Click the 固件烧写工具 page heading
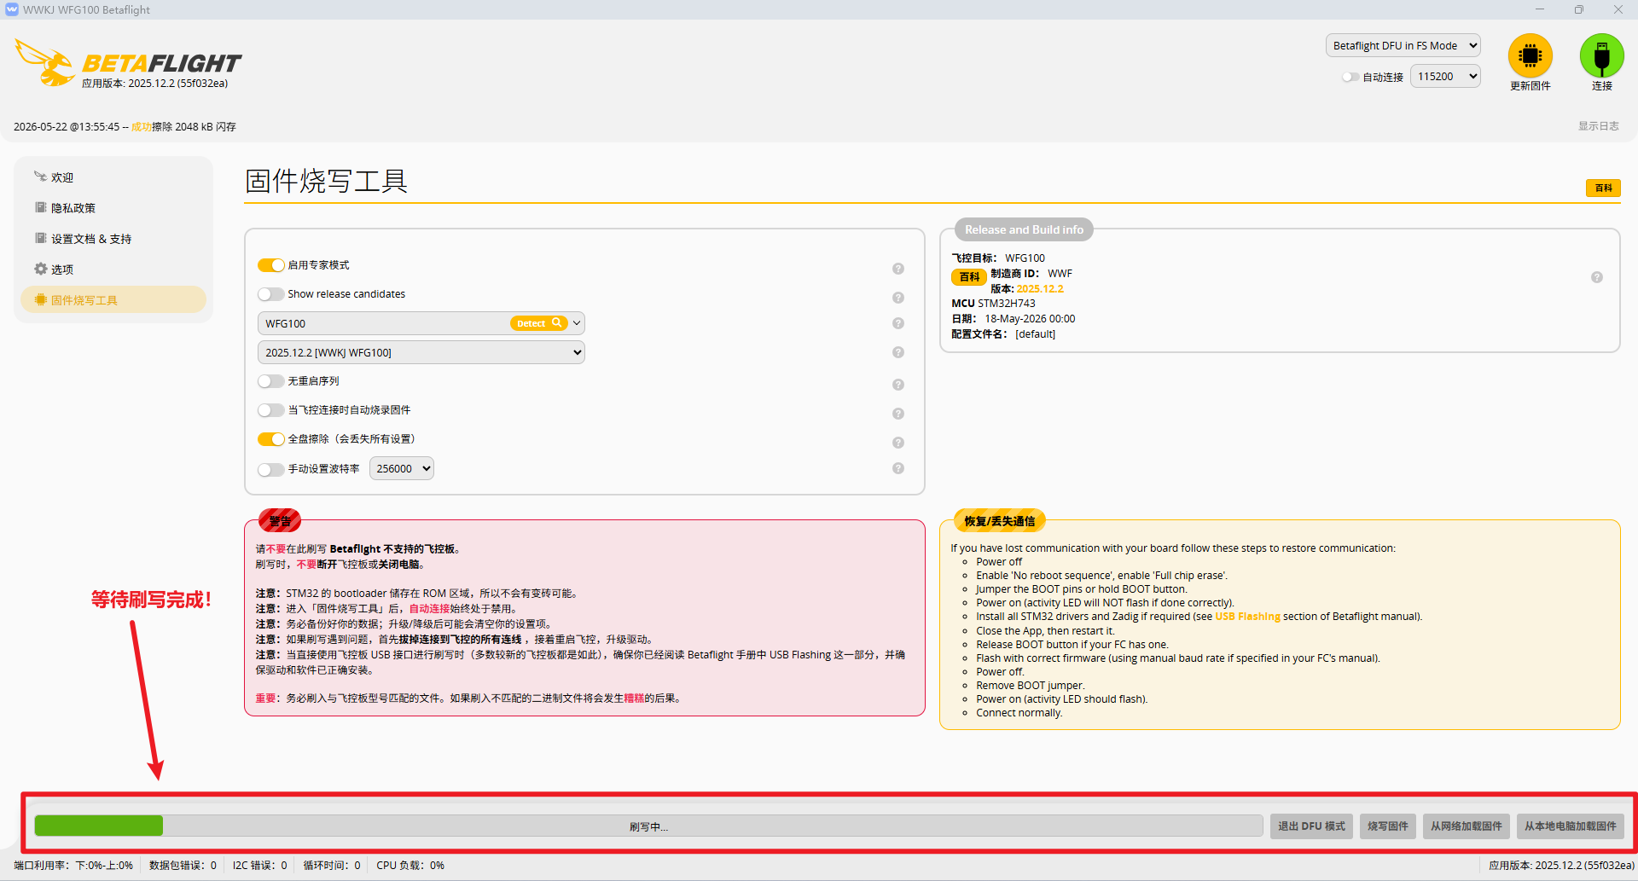The width and height of the screenshot is (1638, 881). coord(327,181)
